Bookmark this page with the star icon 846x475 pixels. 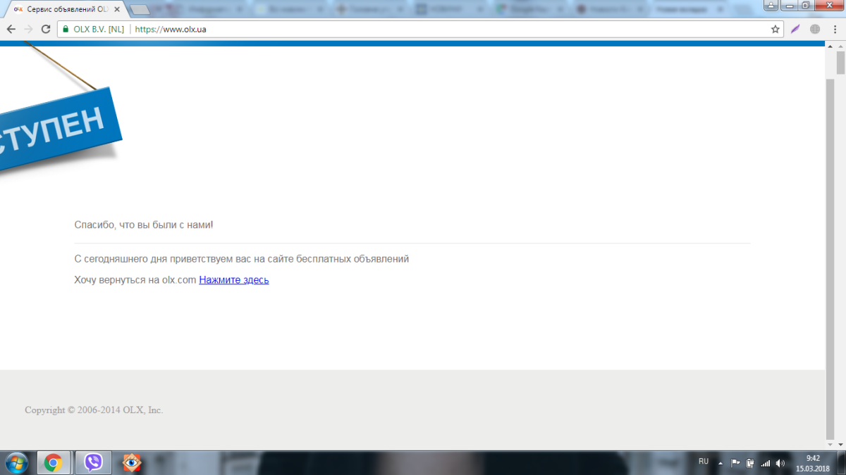pos(775,30)
